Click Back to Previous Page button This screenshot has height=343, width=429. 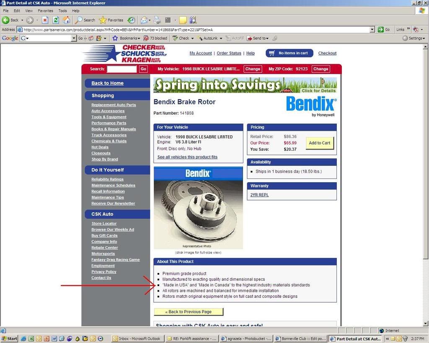point(189,312)
